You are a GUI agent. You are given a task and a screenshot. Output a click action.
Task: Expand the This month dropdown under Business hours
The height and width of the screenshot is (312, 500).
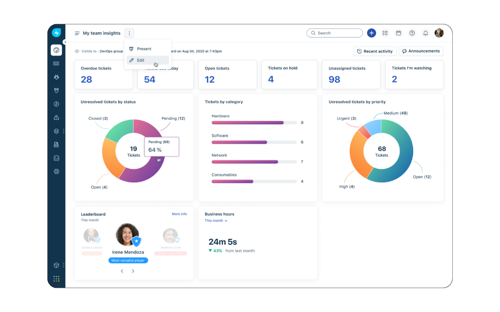pos(216,220)
